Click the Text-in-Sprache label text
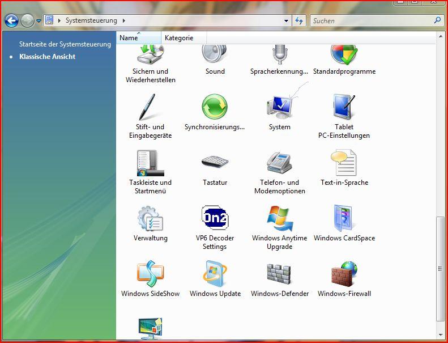448x343 pixels. click(344, 183)
